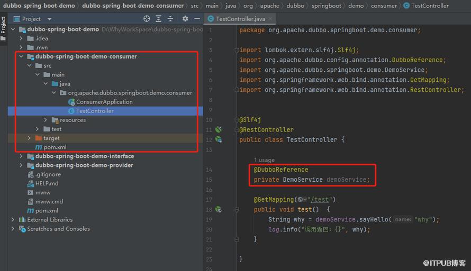Expand dubbo-spring-boot-demo-provider module
471x271 pixels.
click(x=21, y=165)
